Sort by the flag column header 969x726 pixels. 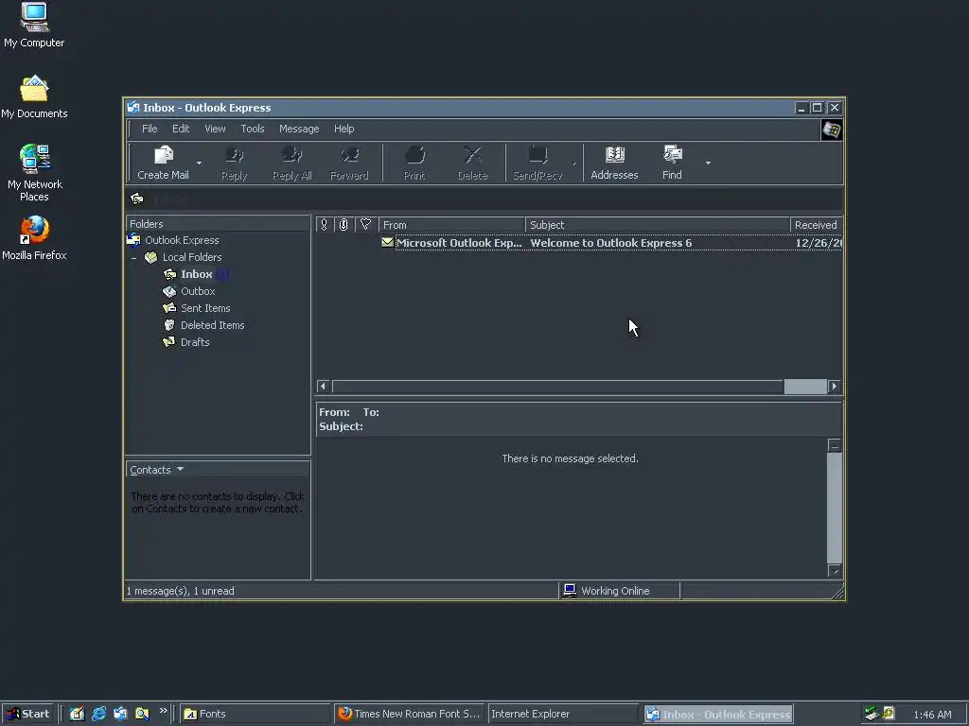click(366, 225)
